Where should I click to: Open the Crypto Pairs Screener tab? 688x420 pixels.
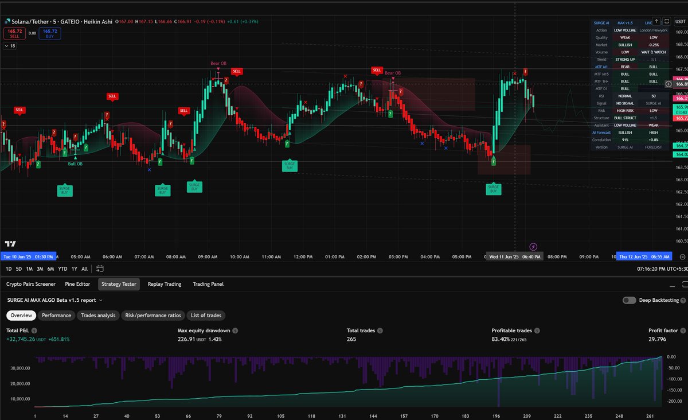(x=31, y=284)
